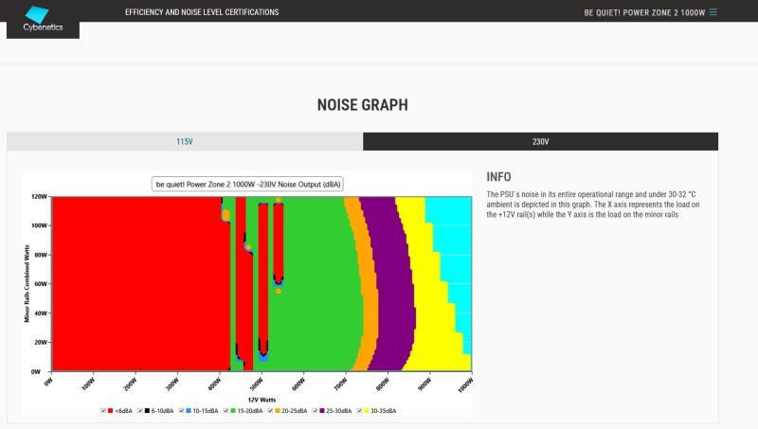758x429 pixels.
Task: Click the Cybenetics logo
Action: click(43, 19)
